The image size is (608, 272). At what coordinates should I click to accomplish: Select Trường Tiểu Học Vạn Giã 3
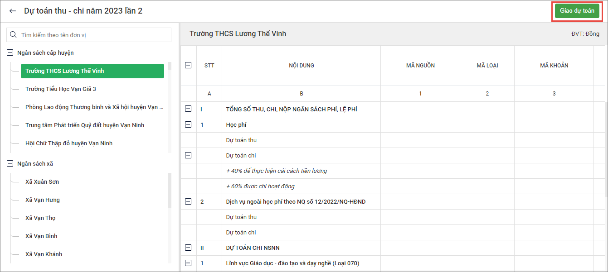61,89
